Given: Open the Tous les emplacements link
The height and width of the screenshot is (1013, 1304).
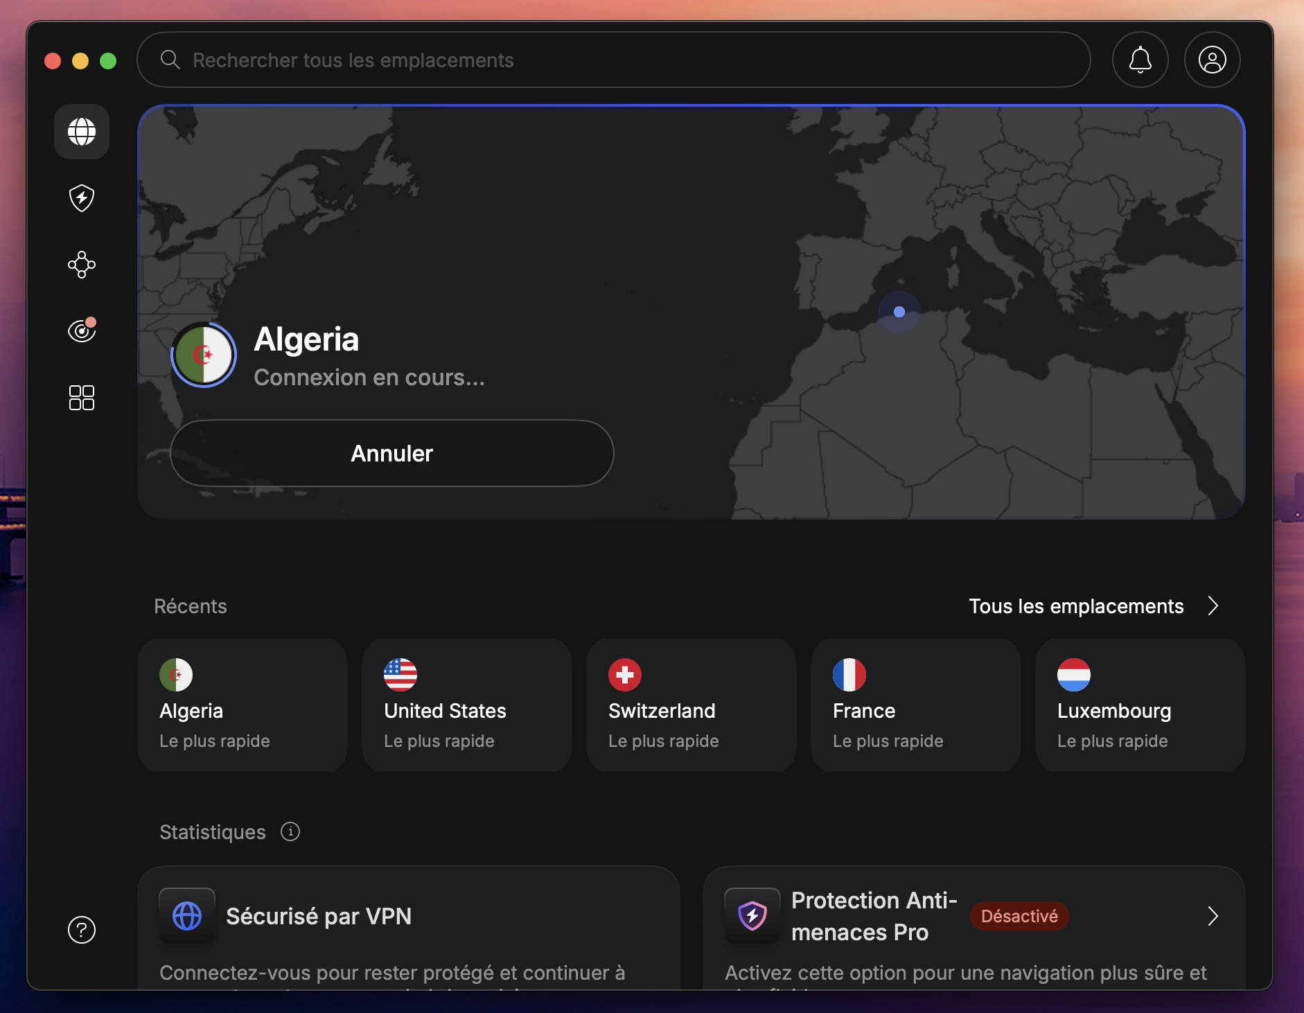Looking at the screenshot, I should pos(1076,606).
